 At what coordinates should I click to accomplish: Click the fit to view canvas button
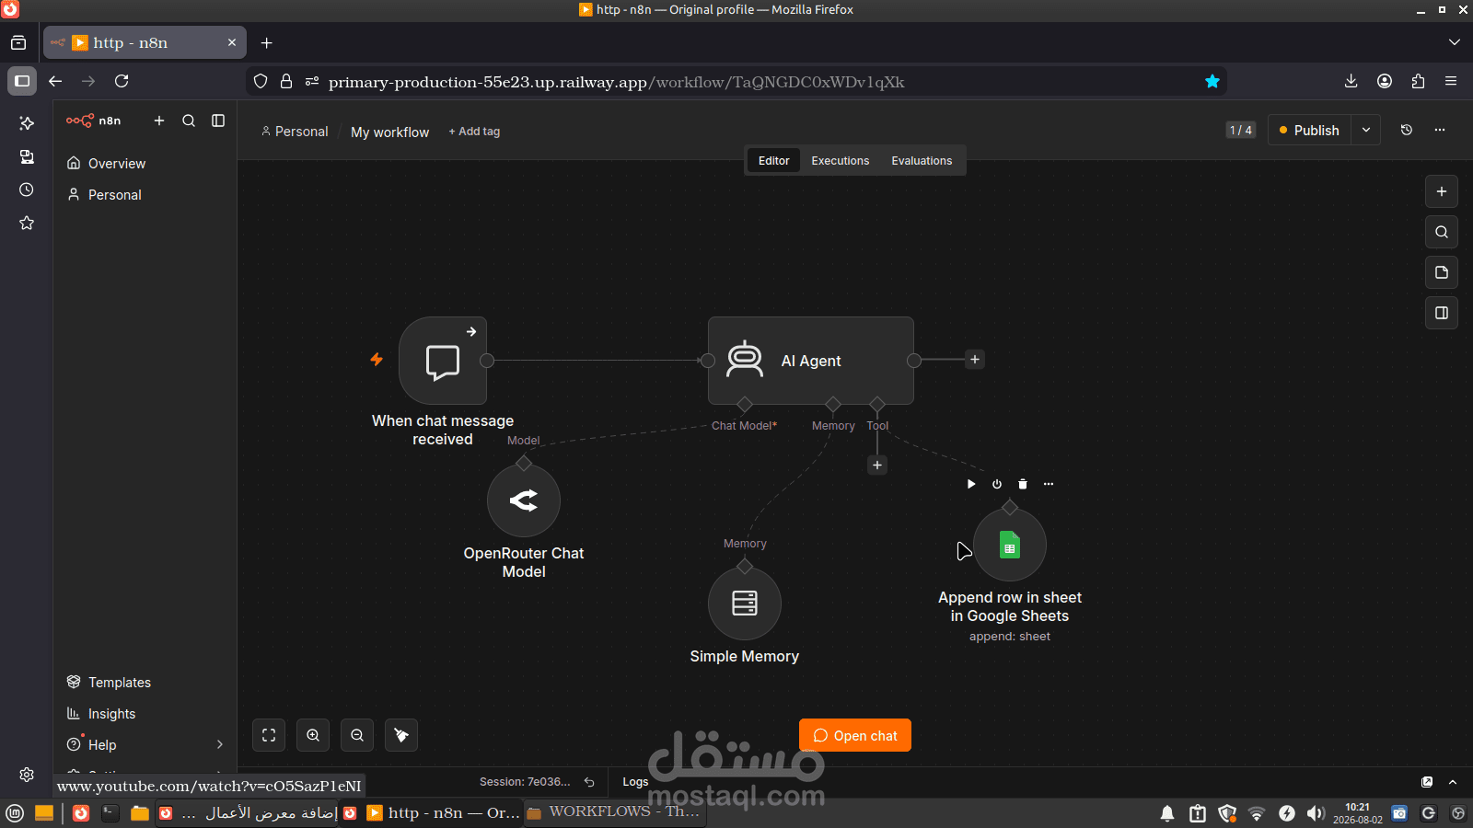[x=269, y=735]
